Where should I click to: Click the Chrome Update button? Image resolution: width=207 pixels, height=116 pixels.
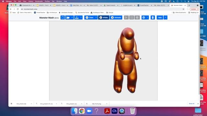point(194,9)
